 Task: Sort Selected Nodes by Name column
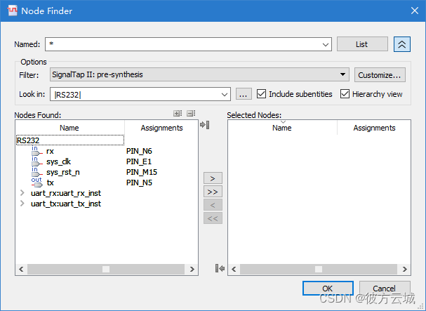(282, 128)
